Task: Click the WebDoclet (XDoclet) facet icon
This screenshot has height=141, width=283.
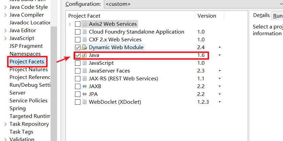Action: coord(84,102)
